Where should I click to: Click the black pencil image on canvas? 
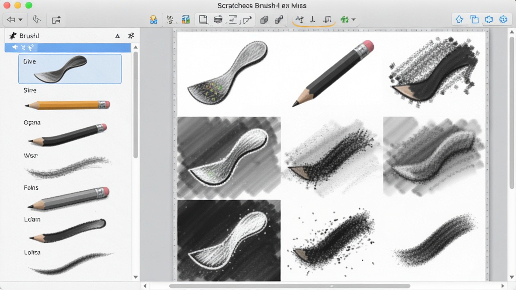[x=333, y=73]
